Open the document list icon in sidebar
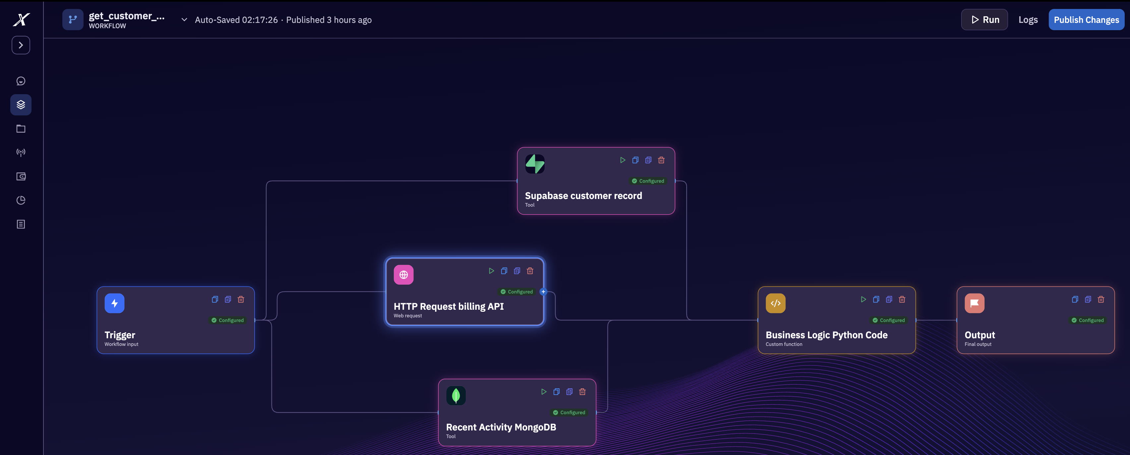Viewport: 1130px width, 455px height. click(21, 224)
